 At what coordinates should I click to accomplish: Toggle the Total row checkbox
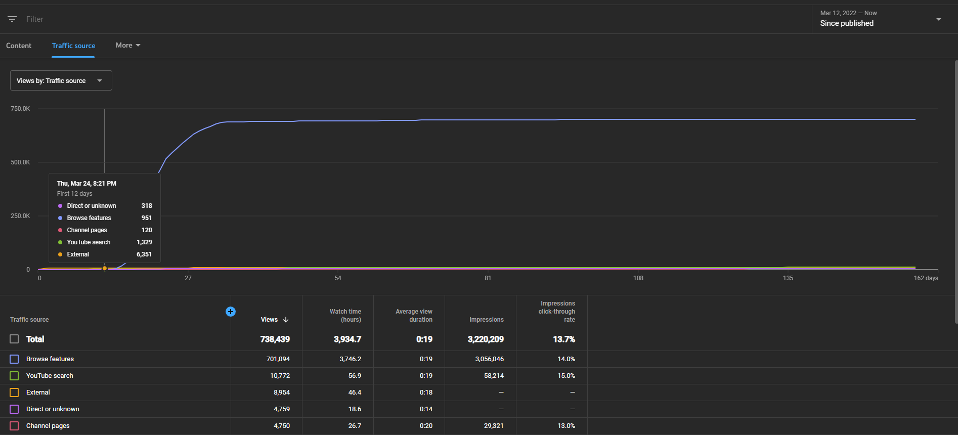[x=14, y=339]
